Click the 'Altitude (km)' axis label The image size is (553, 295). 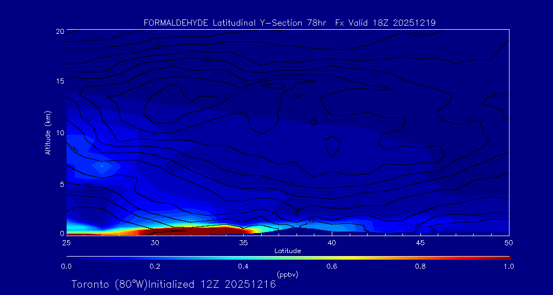tap(48, 133)
